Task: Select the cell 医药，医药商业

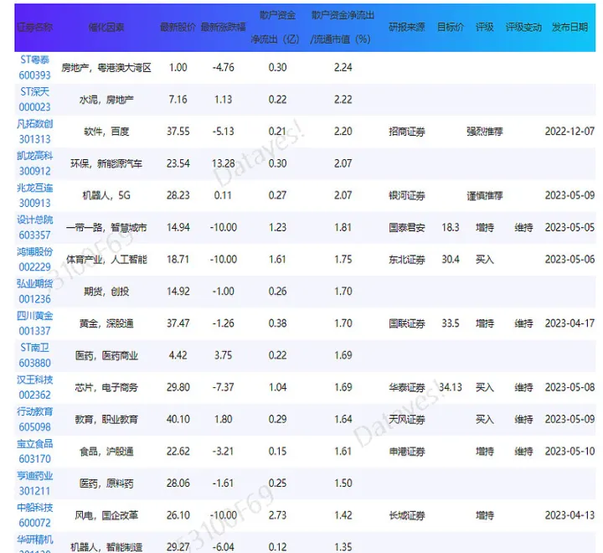Action: 106,355
